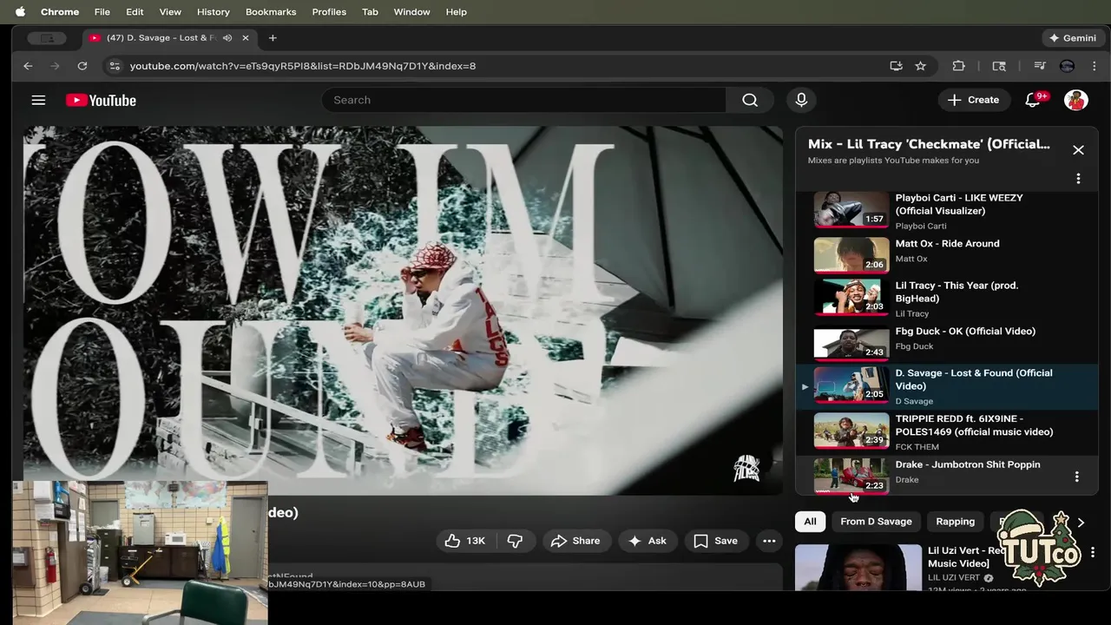Open the Edit menu
This screenshot has width=1111, height=625.
click(x=135, y=12)
